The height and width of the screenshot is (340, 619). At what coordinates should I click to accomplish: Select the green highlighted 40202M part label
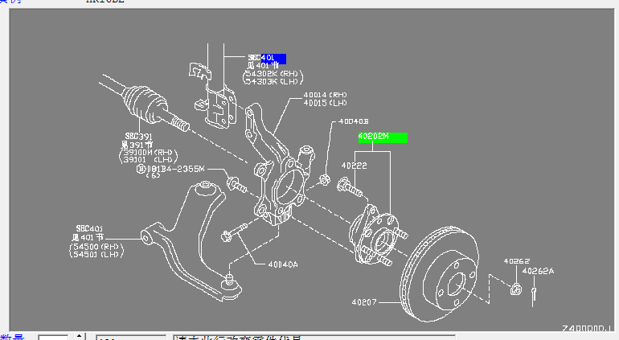point(383,137)
